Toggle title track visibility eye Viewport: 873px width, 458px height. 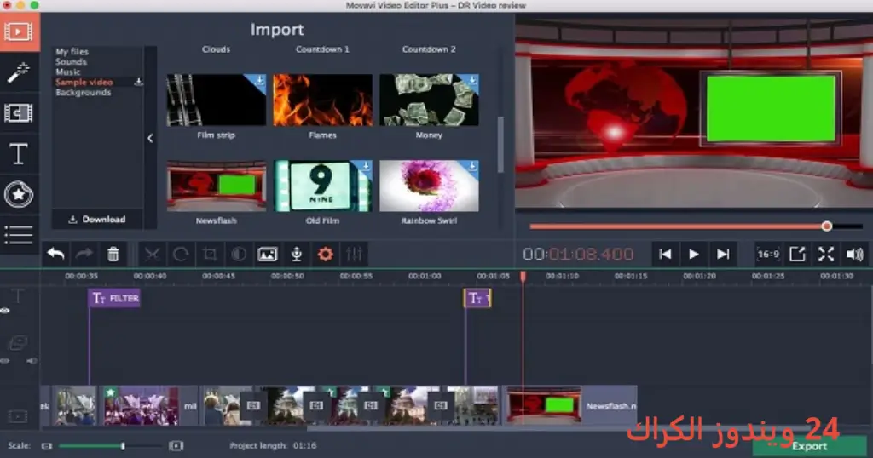click(x=5, y=311)
